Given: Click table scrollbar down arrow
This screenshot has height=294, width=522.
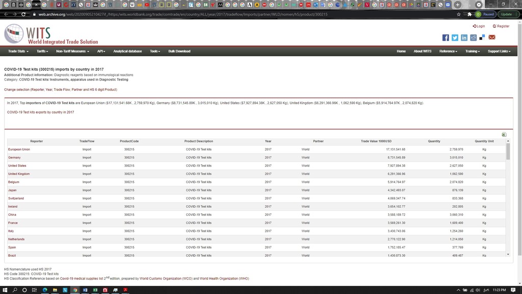Looking at the screenshot, I should 508,254.
